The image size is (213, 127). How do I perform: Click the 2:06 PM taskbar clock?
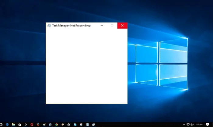pos(199,125)
